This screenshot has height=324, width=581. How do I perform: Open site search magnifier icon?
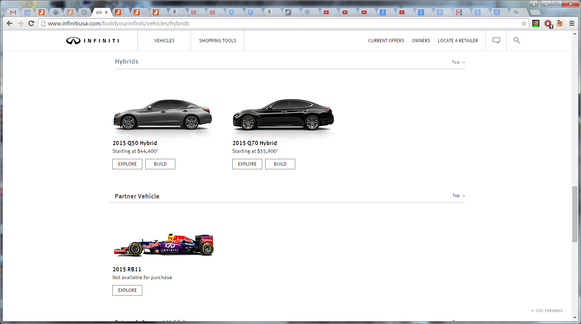click(x=517, y=40)
